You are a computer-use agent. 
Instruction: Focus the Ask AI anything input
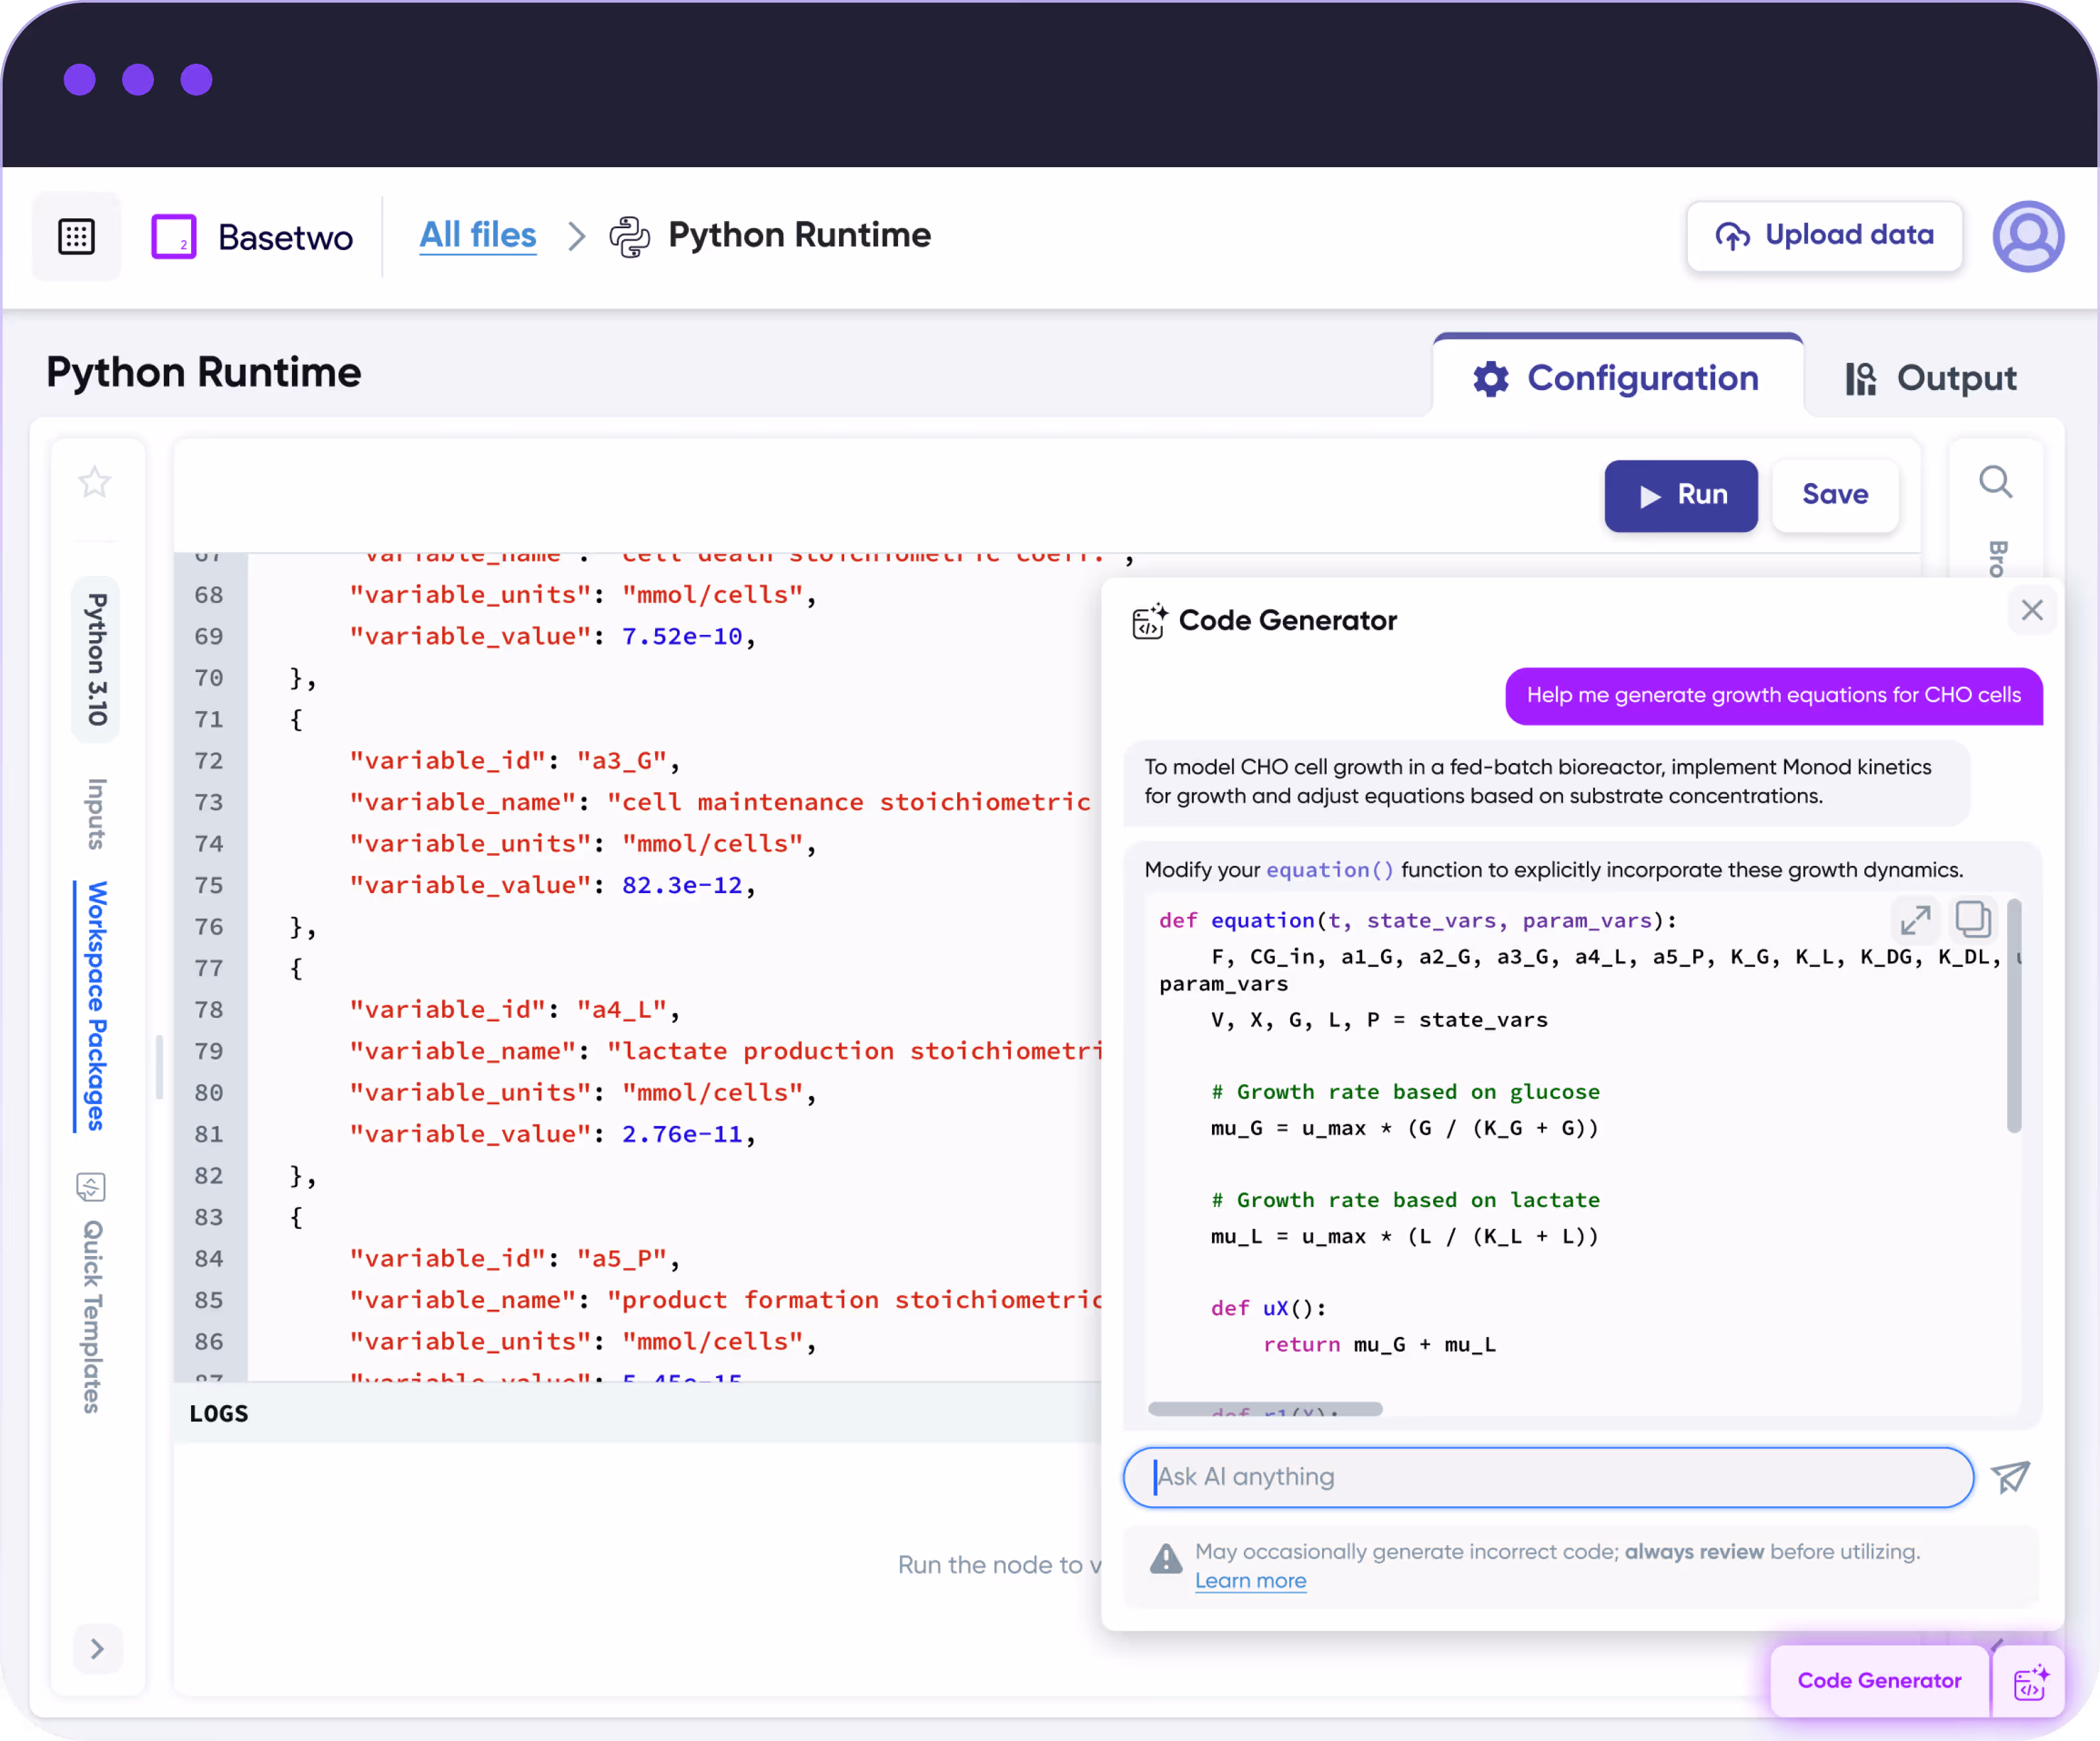pyautogui.click(x=1547, y=1476)
